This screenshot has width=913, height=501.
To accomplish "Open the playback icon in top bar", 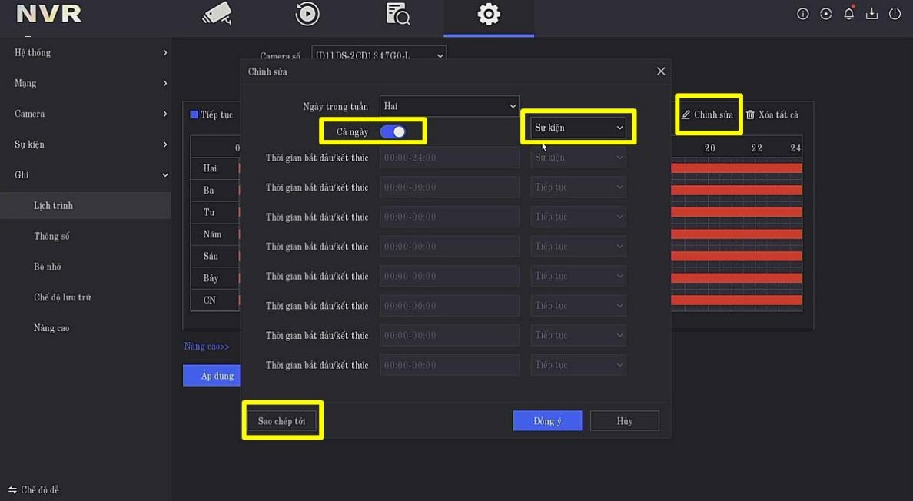I will pyautogui.click(x=307, y=14).
